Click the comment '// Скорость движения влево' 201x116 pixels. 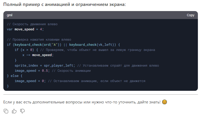pos(32,24)
